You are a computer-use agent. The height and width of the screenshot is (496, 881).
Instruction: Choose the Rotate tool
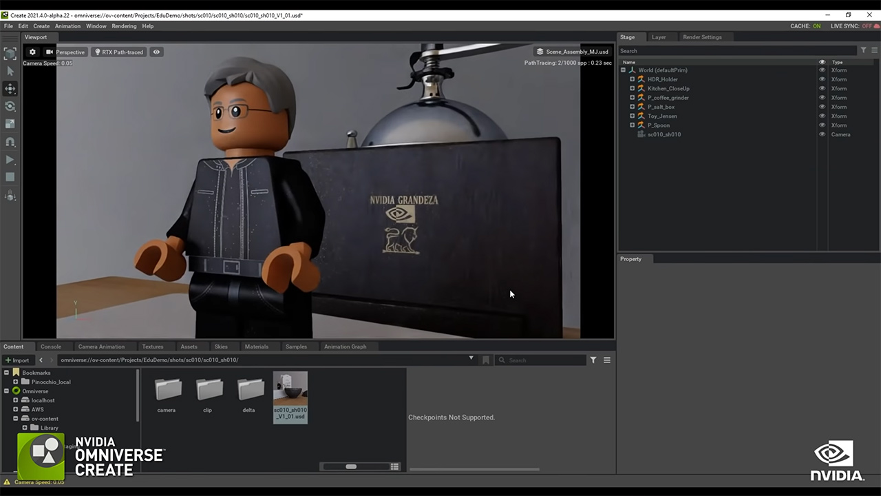pyautogui.click(x=10, y=106)
